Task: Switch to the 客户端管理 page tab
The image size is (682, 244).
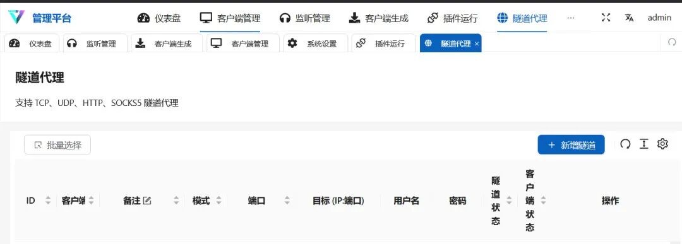Action: click(243, 44)
